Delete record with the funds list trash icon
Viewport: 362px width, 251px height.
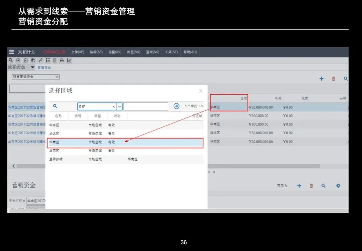coord(334,79)
